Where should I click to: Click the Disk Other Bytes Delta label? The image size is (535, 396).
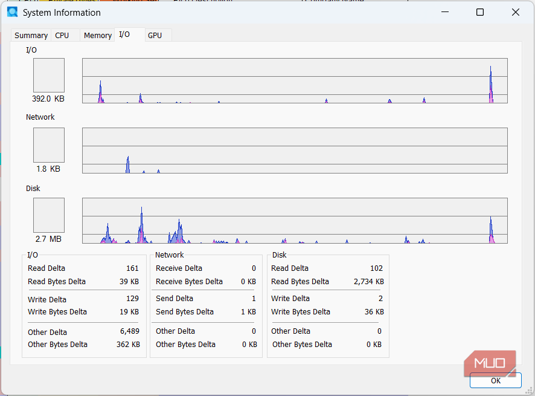pyautogui.click(x=302, y=345)
